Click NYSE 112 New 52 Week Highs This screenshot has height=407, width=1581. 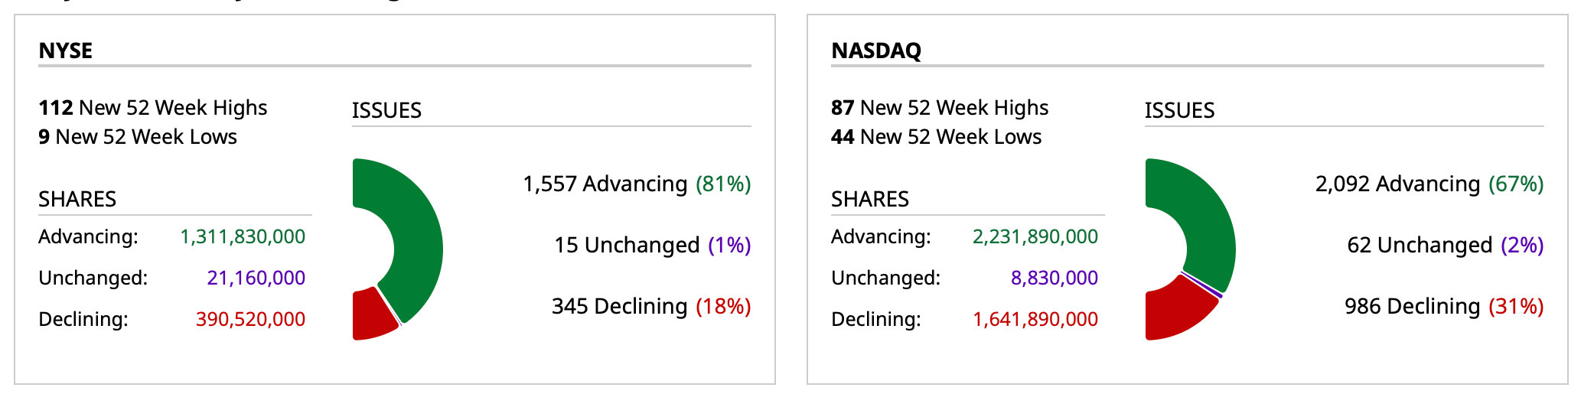click(153, 108)
